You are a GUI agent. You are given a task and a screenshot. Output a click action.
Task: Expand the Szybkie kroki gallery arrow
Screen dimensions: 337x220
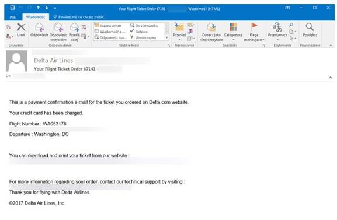tap(167, 38)
